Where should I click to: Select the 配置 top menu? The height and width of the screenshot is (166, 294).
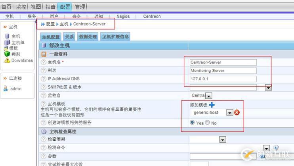click(x=65, y=7)
